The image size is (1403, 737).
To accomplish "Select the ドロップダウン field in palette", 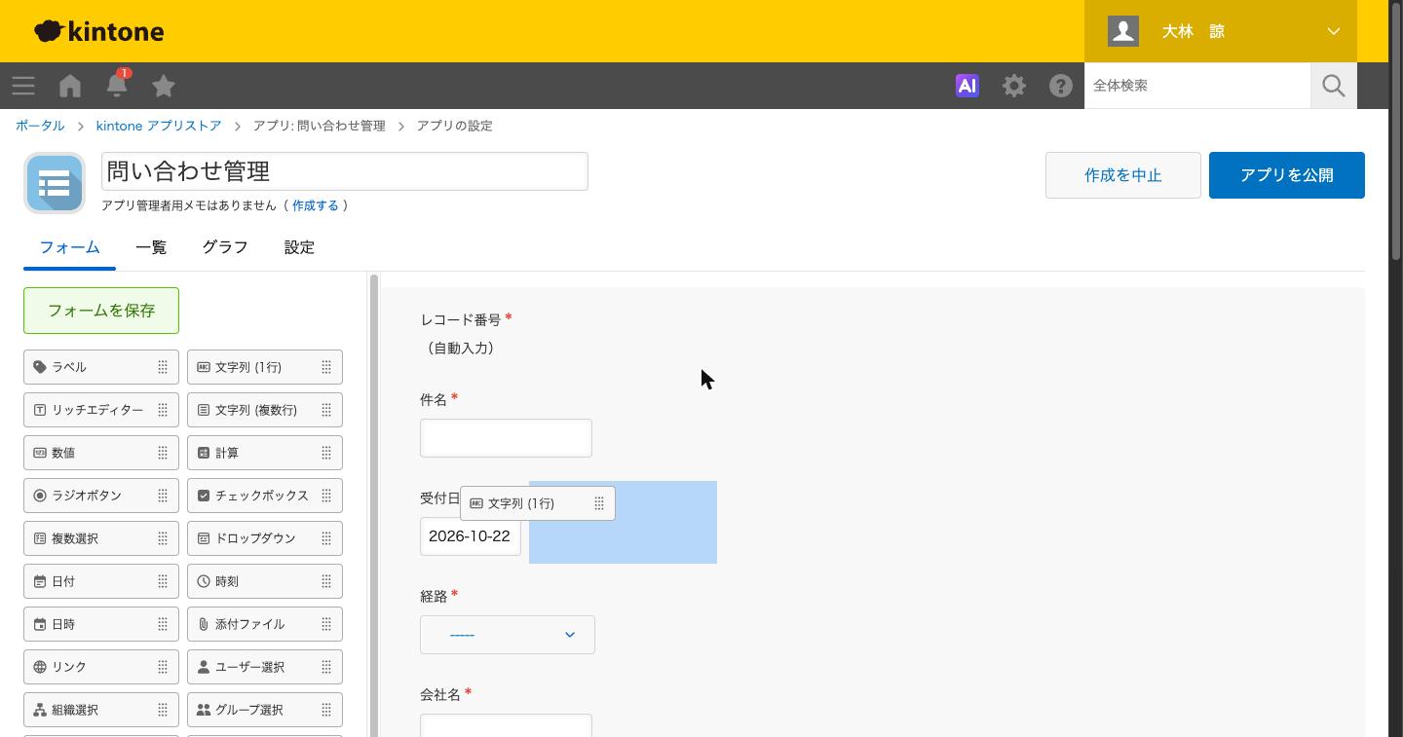I will pyautogui.click(x=265, y=538).
